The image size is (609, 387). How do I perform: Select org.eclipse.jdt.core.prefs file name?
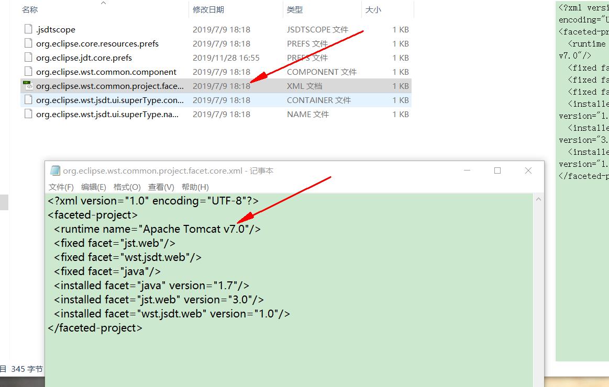click(84, 58)
